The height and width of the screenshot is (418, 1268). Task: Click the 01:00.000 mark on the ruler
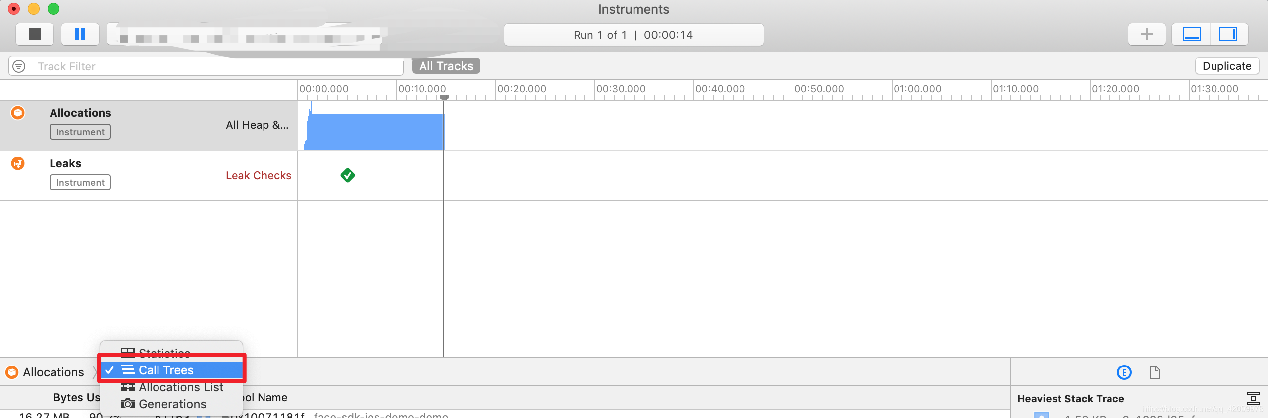pos(917,89)
